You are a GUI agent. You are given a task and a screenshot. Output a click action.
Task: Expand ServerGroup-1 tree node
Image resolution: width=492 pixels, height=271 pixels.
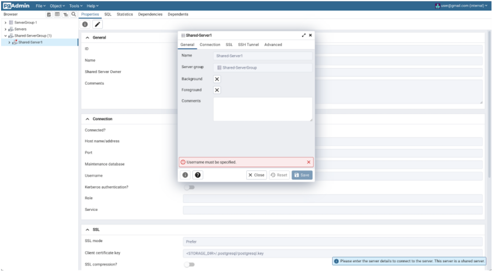point(5,23)
